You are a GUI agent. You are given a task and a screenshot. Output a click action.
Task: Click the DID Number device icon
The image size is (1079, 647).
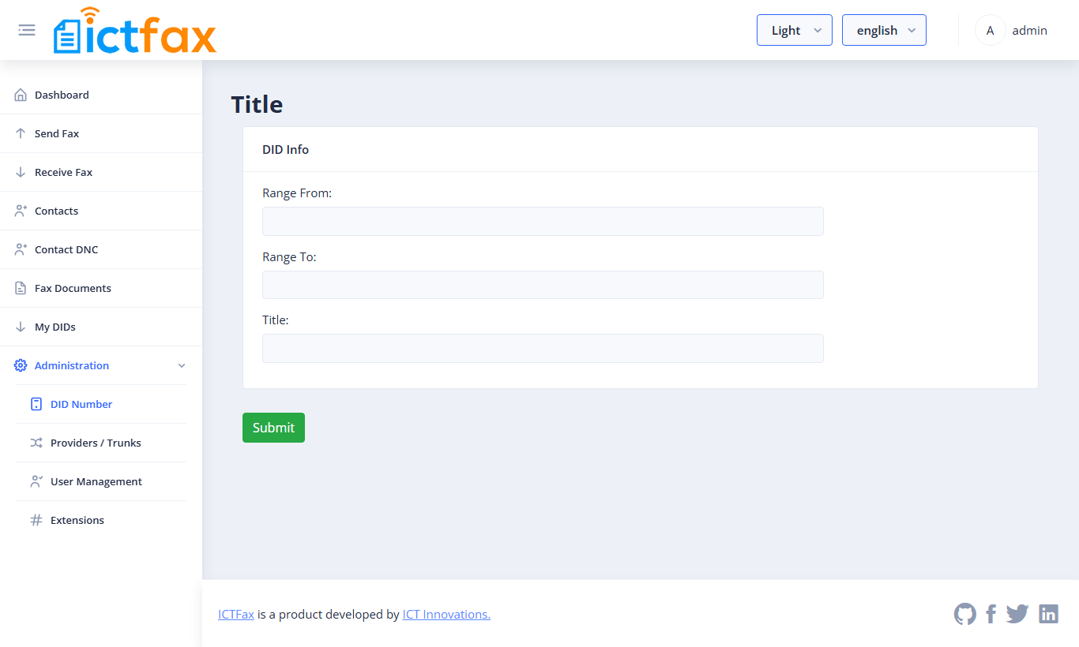coord(36,404)
